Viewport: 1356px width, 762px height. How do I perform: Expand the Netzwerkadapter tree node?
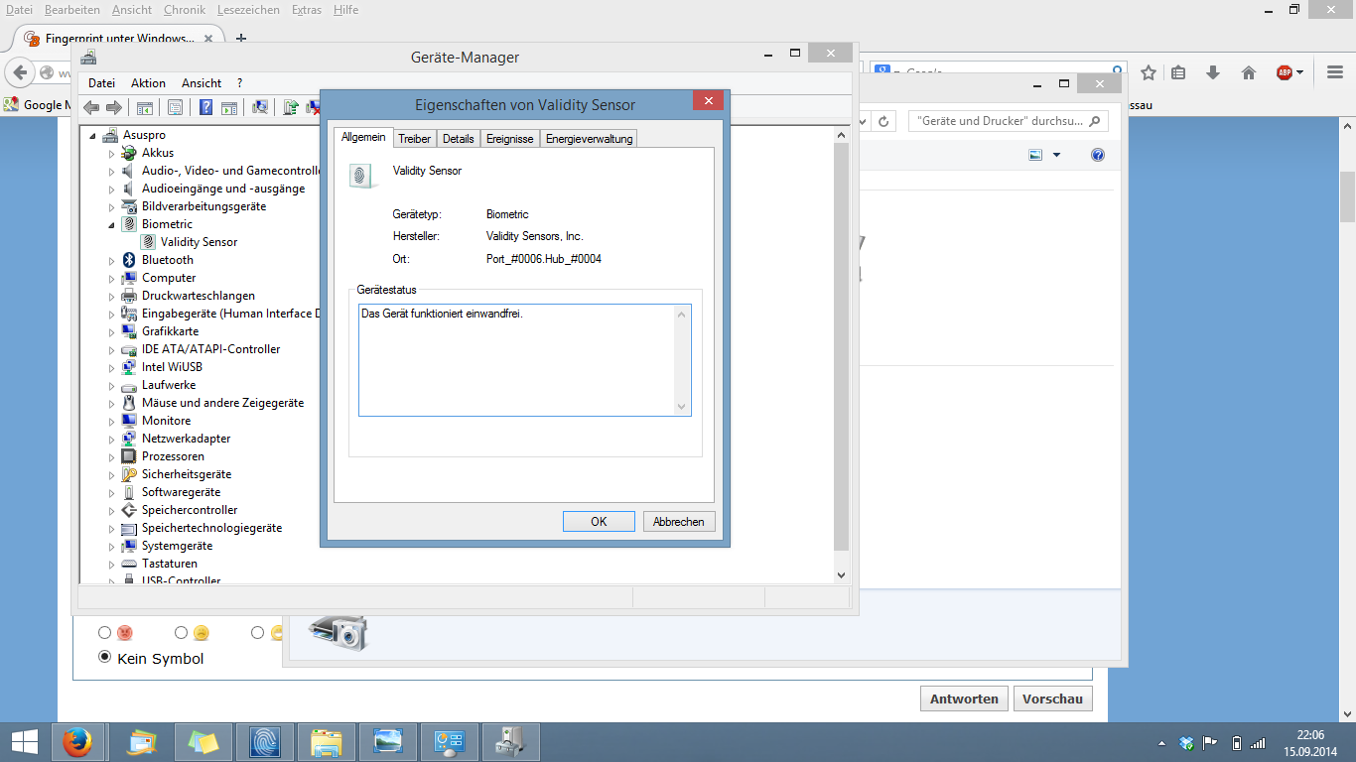click(112, 440)
